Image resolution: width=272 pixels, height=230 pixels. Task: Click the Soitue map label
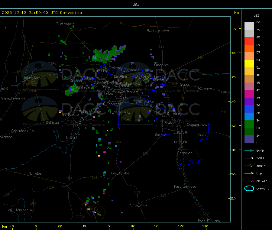tap(160, 135)
